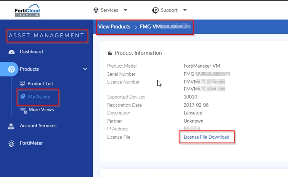Click the View Products breadcrumb link

pos(114,27)
